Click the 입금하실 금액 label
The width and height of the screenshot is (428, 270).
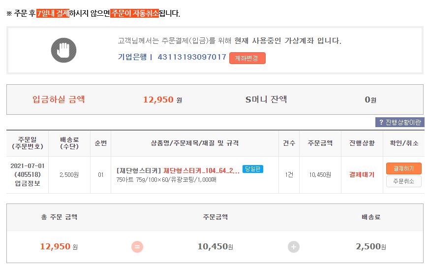pyautogui.click(x=59, y=99)
